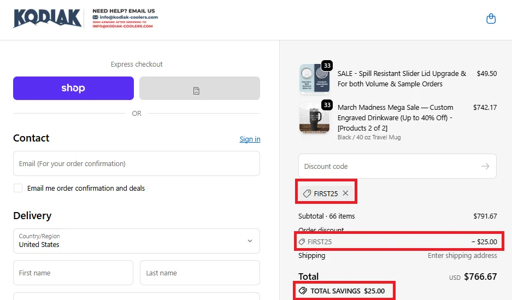Click into the First name field

click(73, 273)
